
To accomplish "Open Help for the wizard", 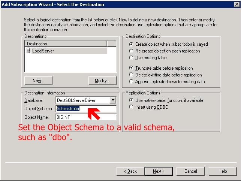I will [223, 171].
